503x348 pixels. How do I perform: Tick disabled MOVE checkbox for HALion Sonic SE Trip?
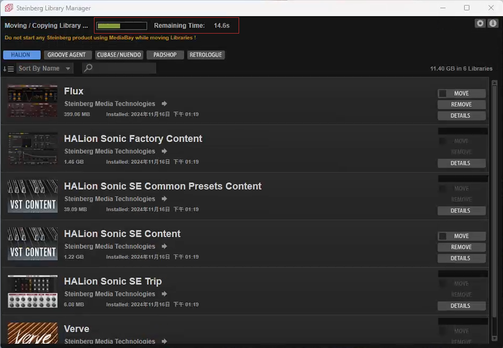443,284
